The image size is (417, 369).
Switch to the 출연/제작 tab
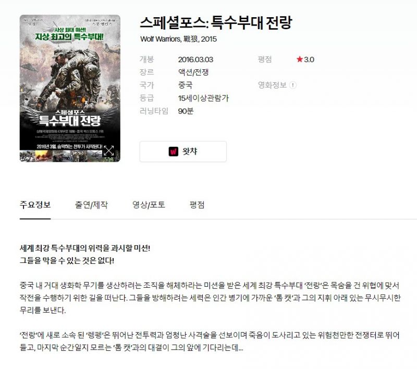pyautogui.click(x=91, y=205)
